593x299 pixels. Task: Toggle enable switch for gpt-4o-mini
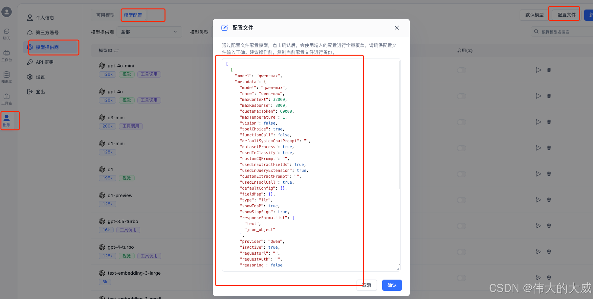coord(462,70)
